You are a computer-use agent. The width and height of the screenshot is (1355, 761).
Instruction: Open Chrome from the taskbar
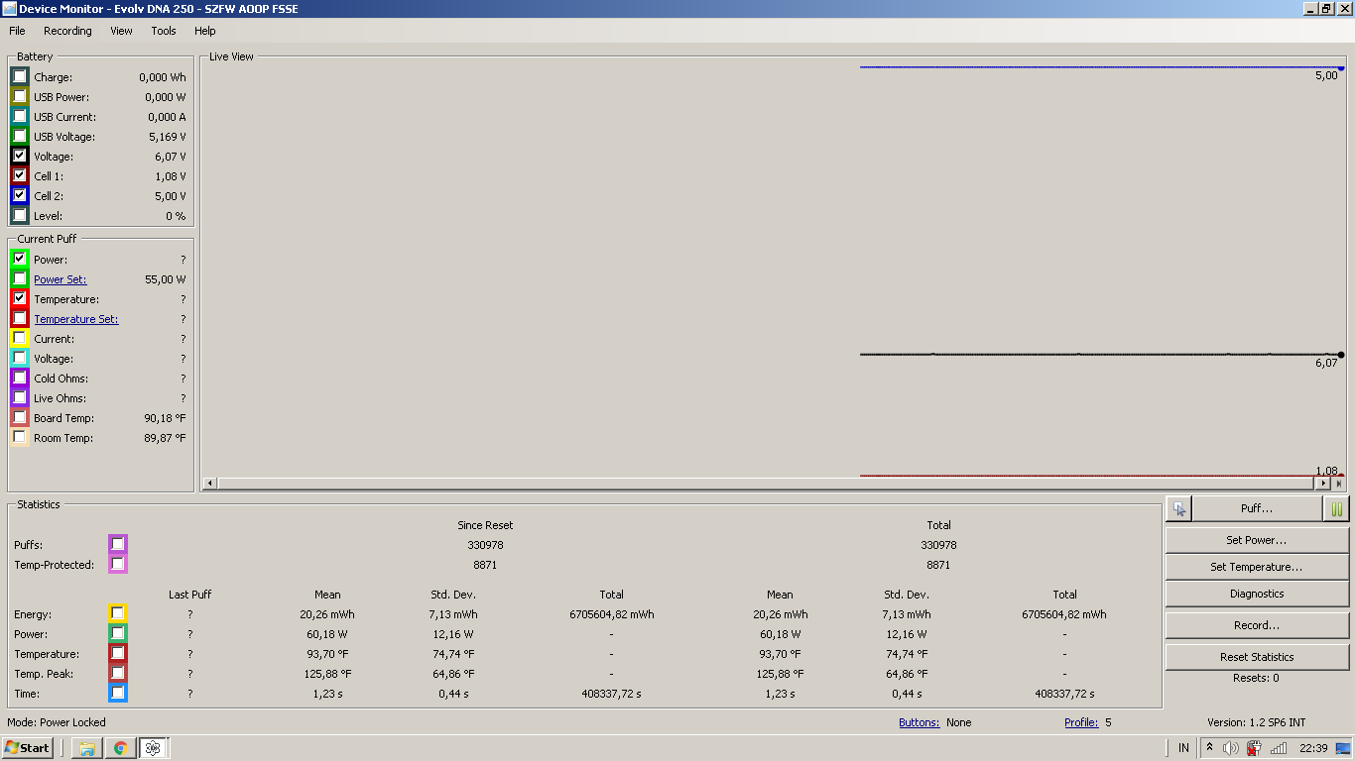tap(120, 748)
